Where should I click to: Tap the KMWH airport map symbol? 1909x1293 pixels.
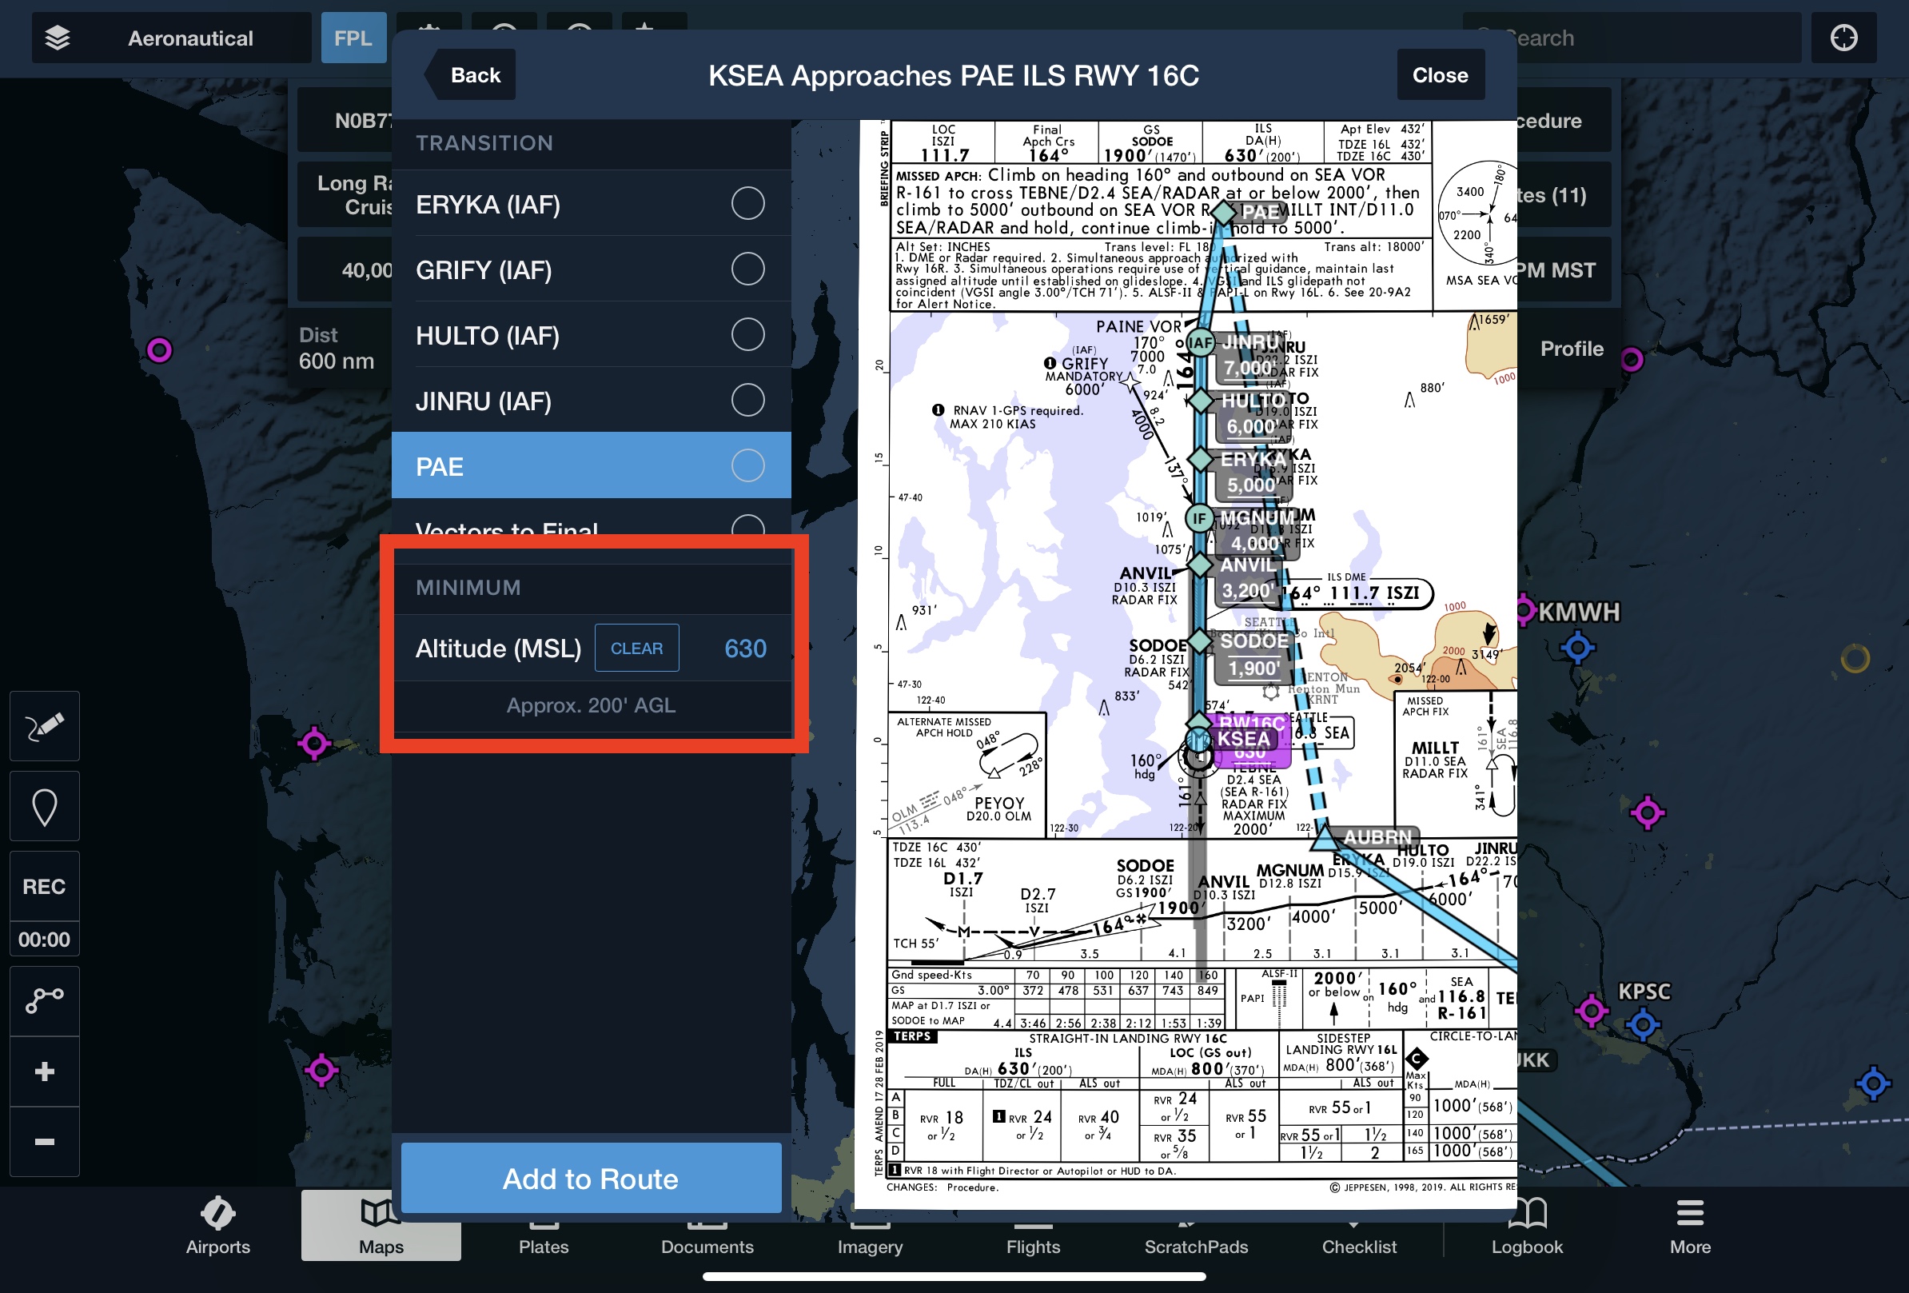coord(1524,610)
